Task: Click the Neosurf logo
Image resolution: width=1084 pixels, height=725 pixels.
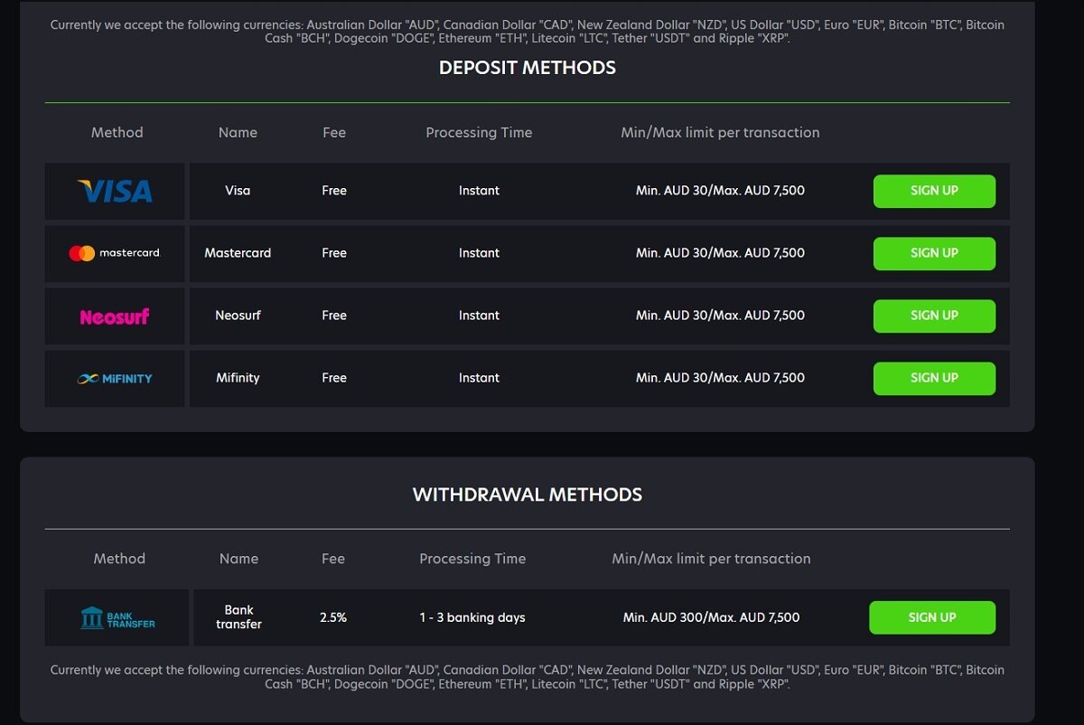Action: [115, 316]
